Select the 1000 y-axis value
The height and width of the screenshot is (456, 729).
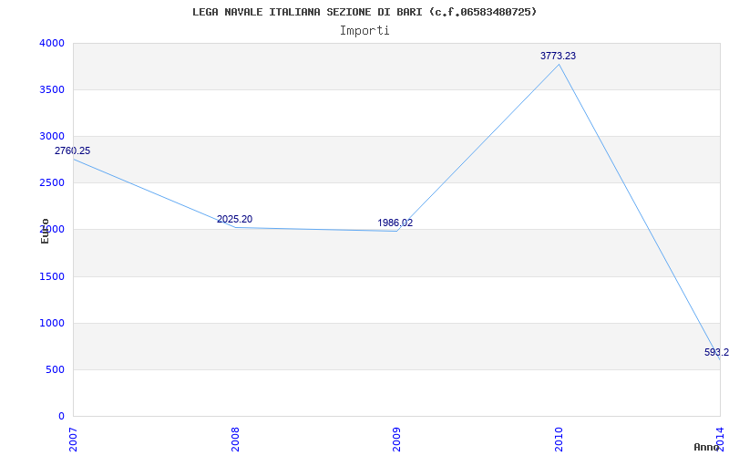[x=52, y=324]
